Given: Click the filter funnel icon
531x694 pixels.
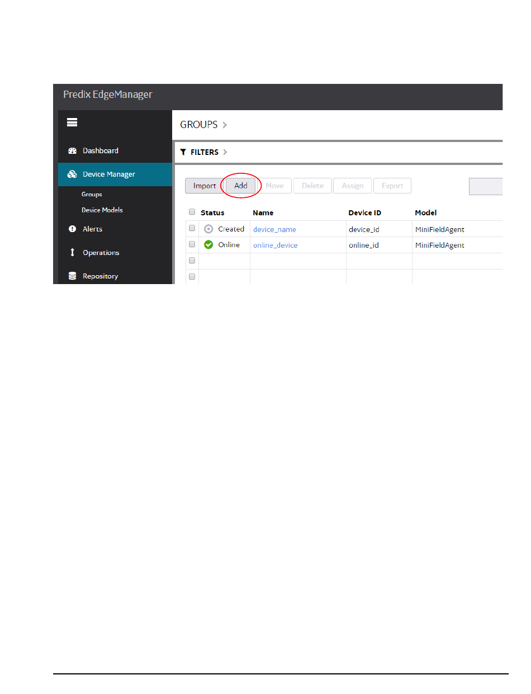Looking at the screenshot, I should coord(183,152).
